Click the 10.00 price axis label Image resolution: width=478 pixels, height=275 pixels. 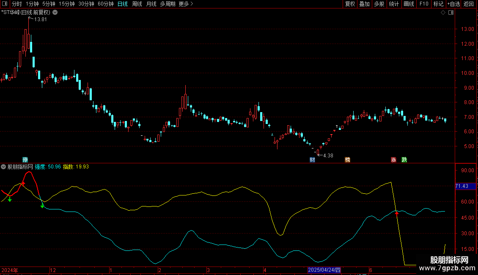[x=467, y=73]
